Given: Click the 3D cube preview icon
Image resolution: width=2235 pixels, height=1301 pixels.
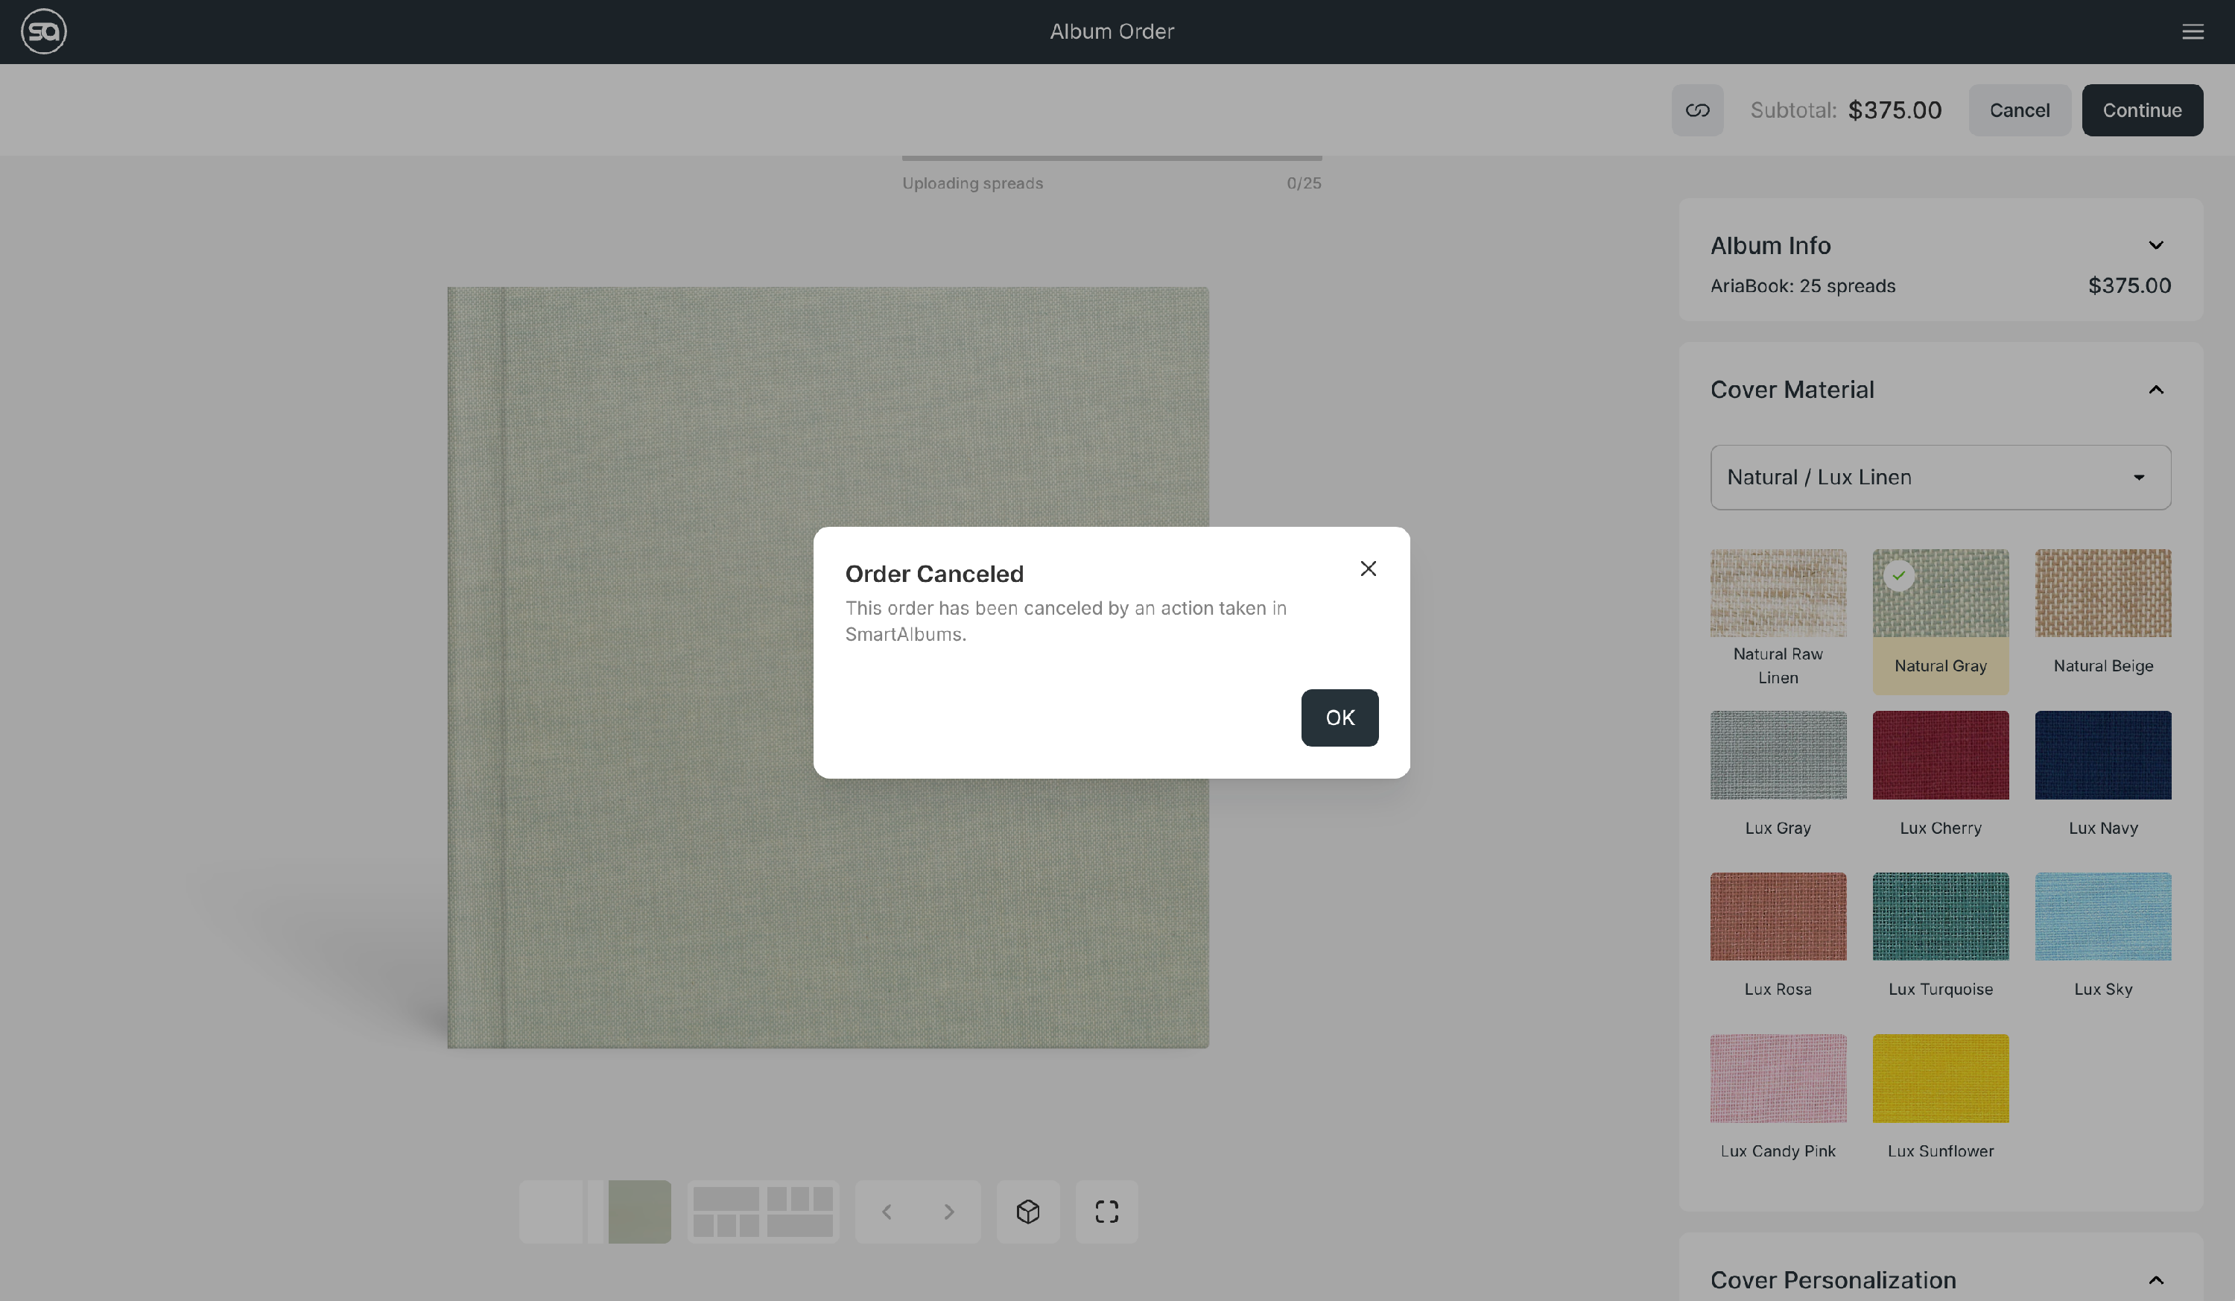Looking at the screenshot, I should click(x=1028, y=1212).
